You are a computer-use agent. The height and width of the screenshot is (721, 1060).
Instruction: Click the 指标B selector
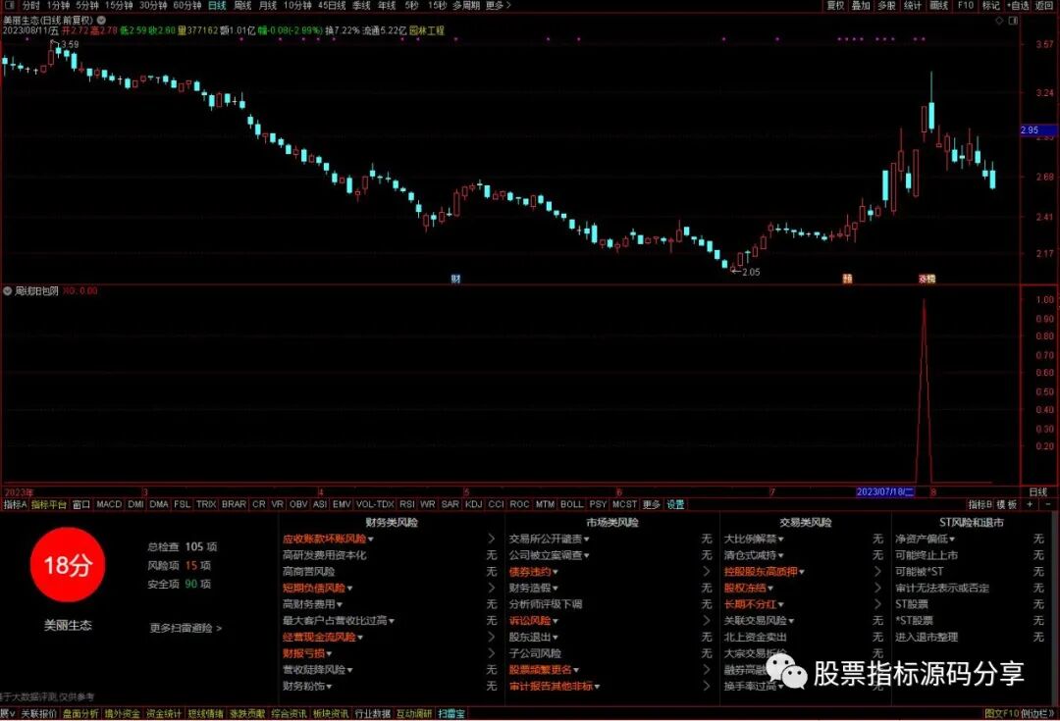(980, 504)
